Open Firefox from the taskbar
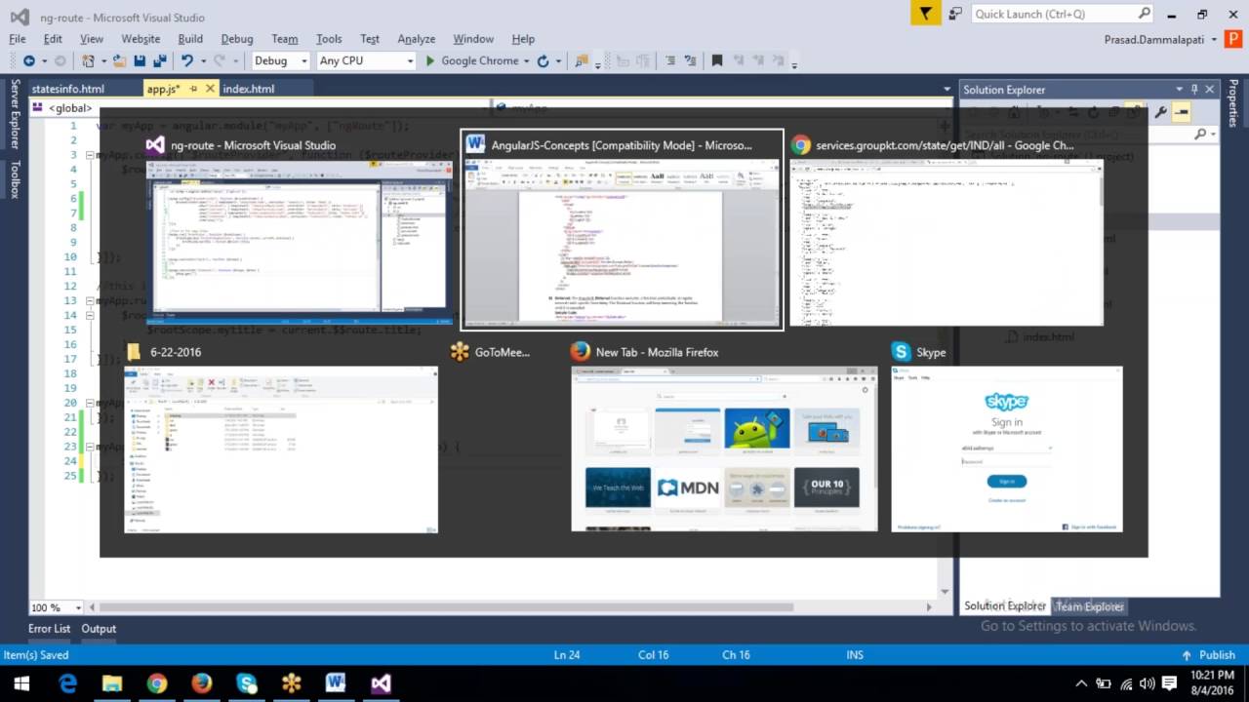This screenshot has width=1249, height=702. coord(202,683)
